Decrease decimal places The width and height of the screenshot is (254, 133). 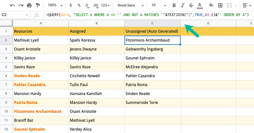coord(87,6)
